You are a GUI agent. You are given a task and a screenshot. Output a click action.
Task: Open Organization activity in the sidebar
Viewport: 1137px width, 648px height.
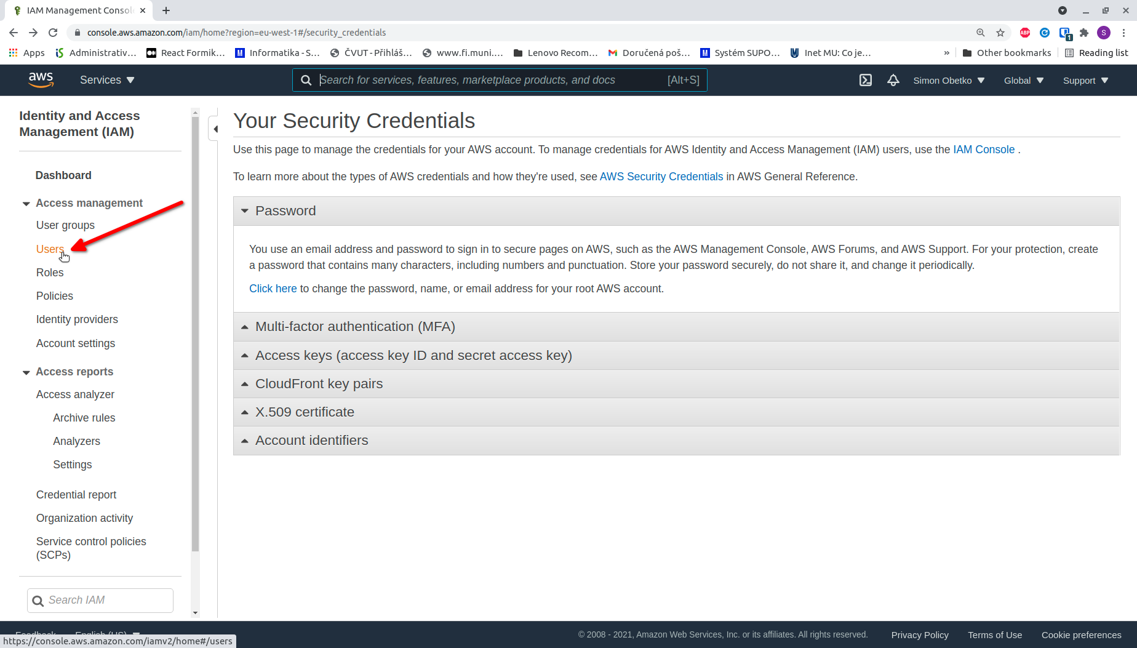click(84, 518)
